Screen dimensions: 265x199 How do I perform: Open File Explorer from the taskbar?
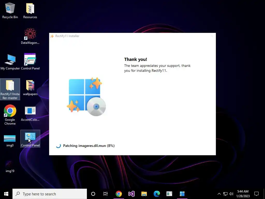[144, 194]
